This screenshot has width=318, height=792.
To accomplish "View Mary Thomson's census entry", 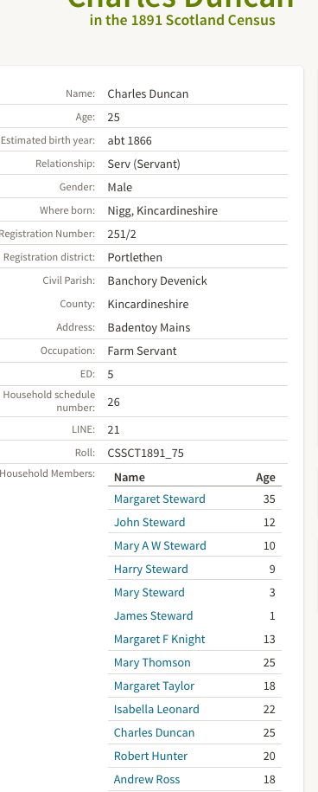I will (x=152, y=662).
